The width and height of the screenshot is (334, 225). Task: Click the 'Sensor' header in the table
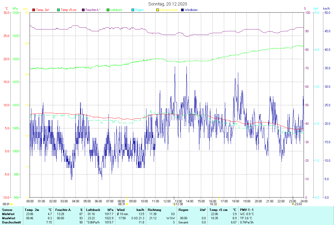click(7, 210)
